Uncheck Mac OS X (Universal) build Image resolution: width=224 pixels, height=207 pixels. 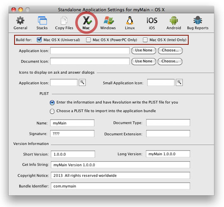point(39,40)
